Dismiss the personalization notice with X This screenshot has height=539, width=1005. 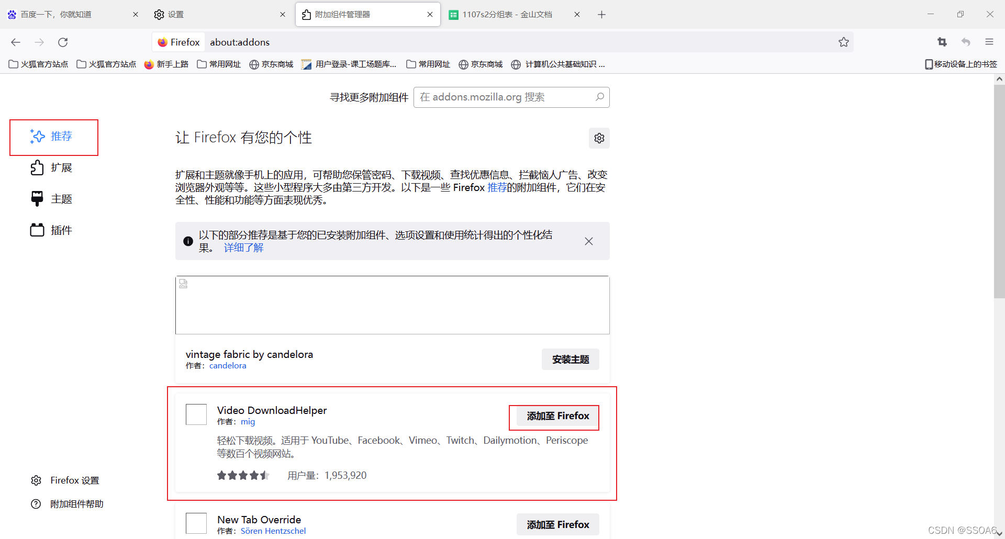point(589,241)
